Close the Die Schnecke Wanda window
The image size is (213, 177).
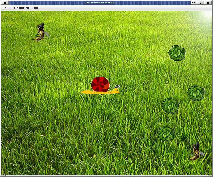click(5, 3)
